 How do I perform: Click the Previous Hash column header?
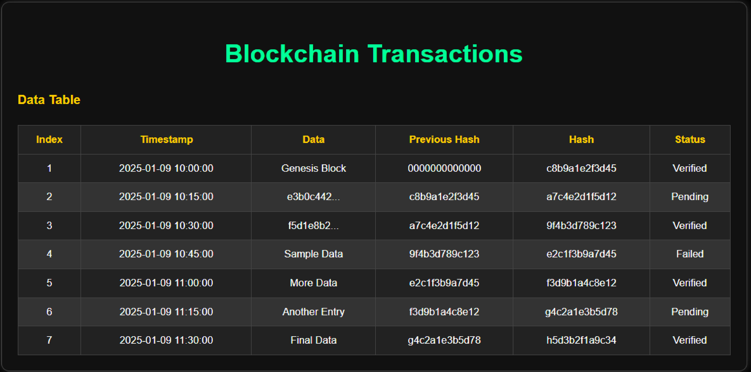pyautogui.click(x=444, y=140)
